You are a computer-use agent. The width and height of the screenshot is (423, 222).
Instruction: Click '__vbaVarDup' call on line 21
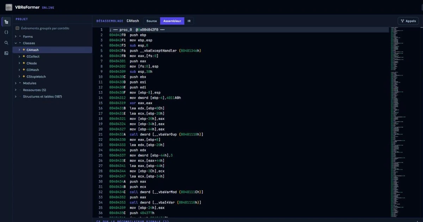[165, 134]
